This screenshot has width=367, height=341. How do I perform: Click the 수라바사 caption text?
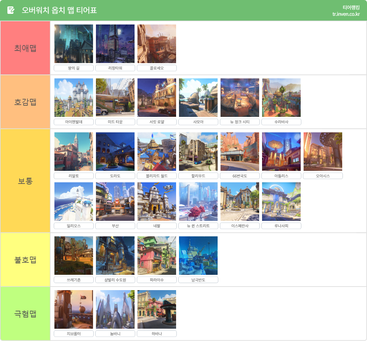point(281,122)
